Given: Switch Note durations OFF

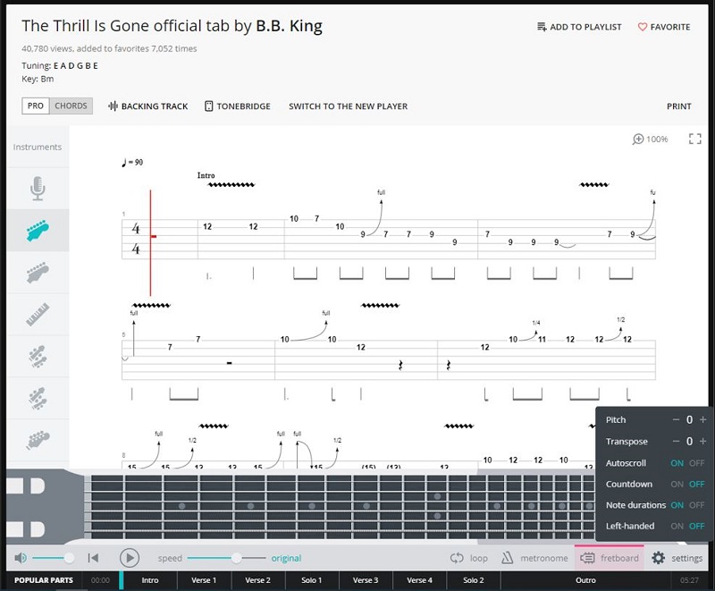Looking at the screenshot, I should pos(697,505).
